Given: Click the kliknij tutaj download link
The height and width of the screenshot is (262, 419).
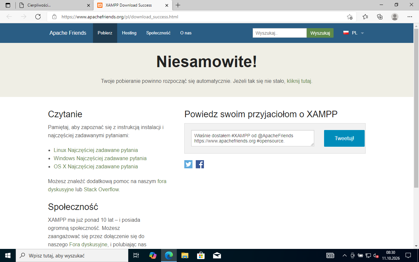Looking at the screenshot, I should (299, 81).
